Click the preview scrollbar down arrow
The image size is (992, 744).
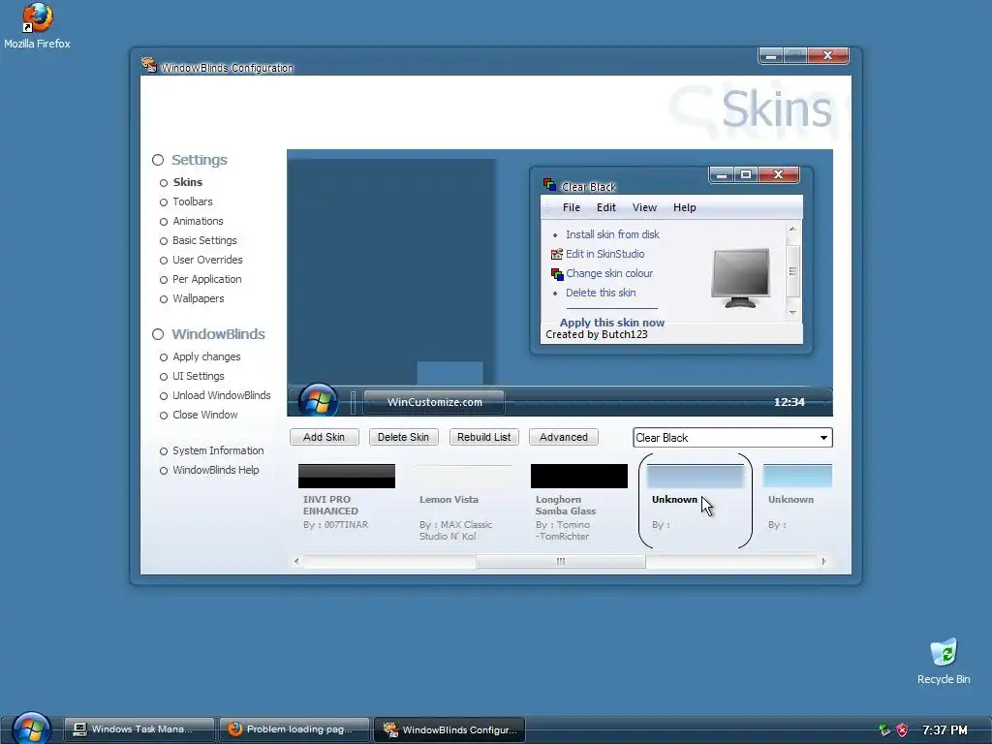(792, 313)
